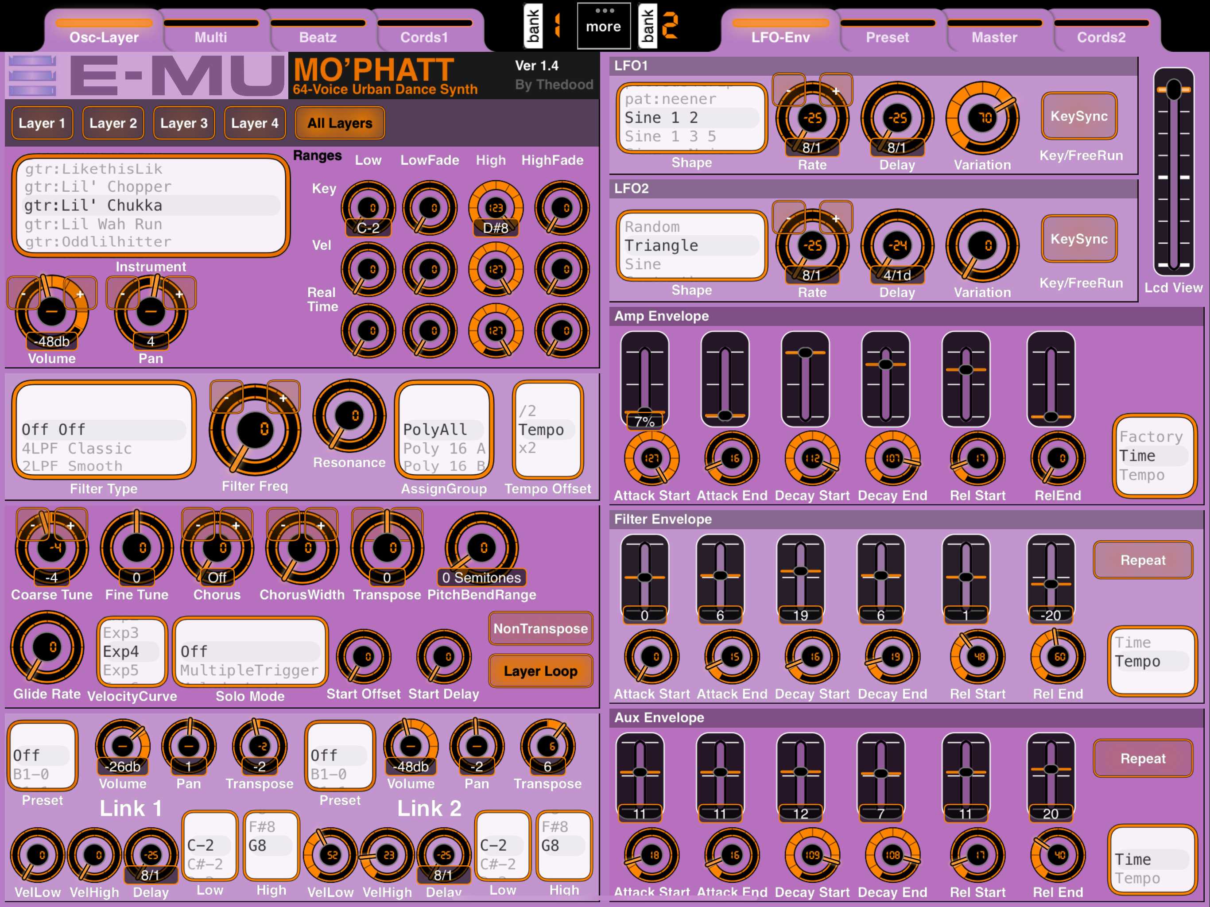This screenshot has width=1210, height=907.
Task: Click Filter Envelope Rel End knob
Action: coord(1058,656)
